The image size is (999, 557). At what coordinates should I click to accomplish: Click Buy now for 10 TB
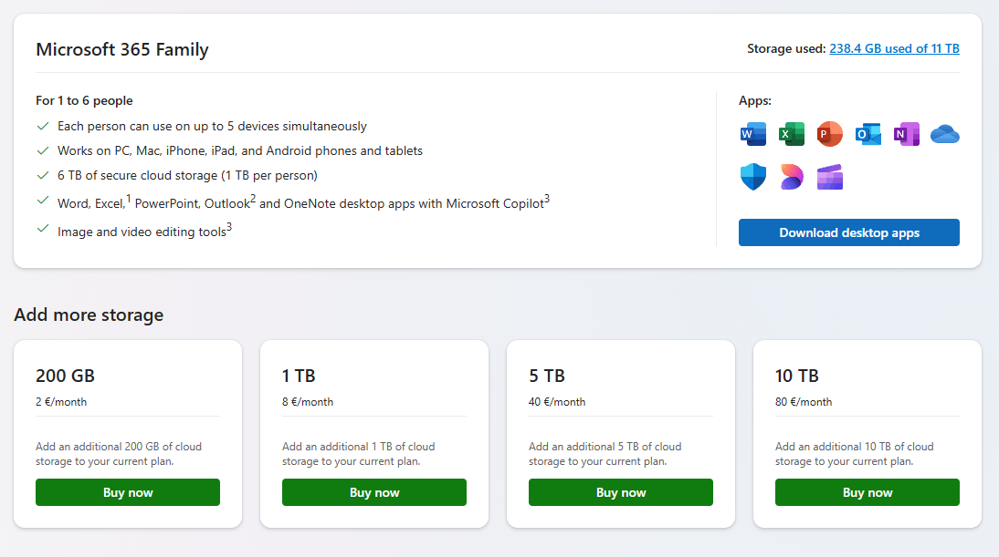[x=868, y=492]
